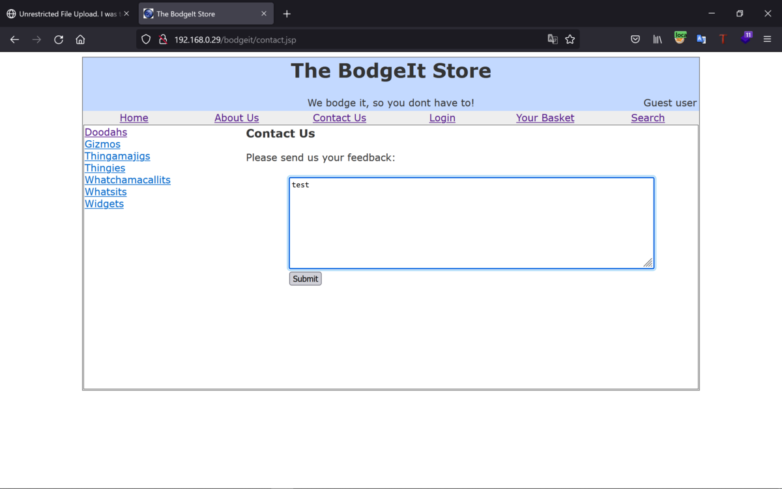Browse the Doodahs category

(106, 132)
